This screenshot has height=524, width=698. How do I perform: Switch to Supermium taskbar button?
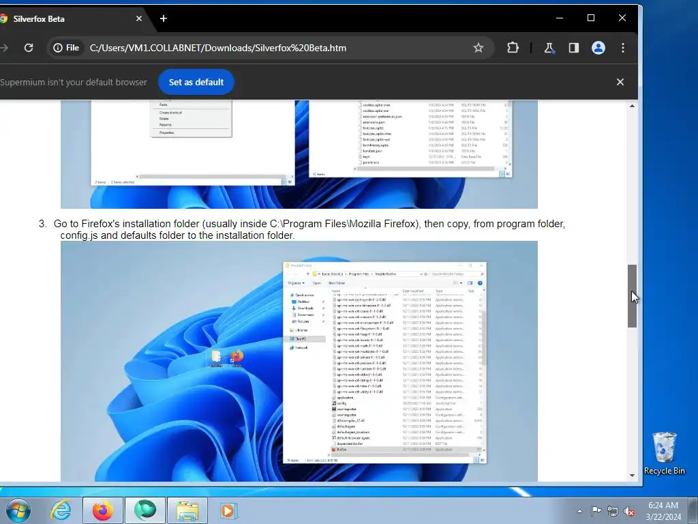click(145, 510)
